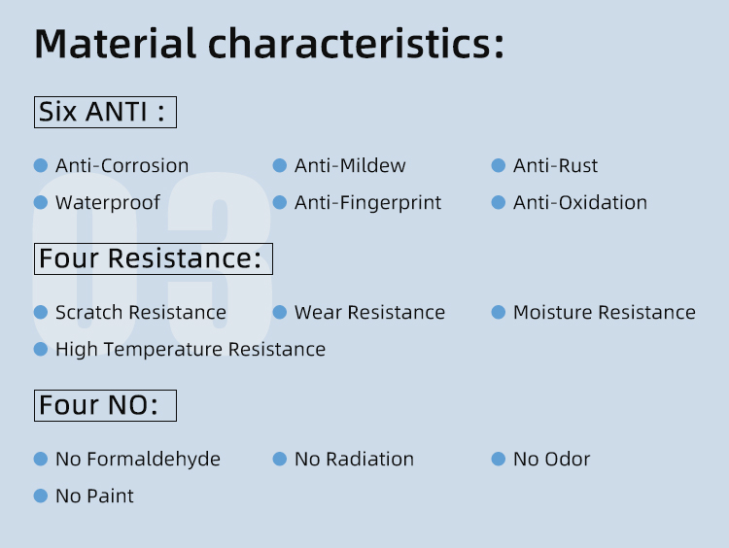The image size is (729, 548).
Task: Select the bullet before No Formaldehyde
Action: point(41,460)
